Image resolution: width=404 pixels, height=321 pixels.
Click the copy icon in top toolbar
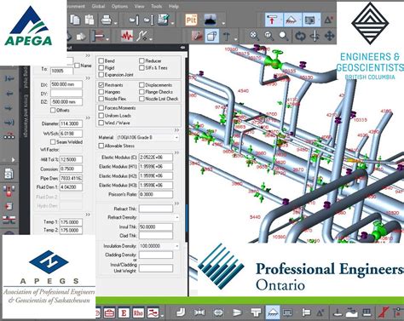(75, 20)
